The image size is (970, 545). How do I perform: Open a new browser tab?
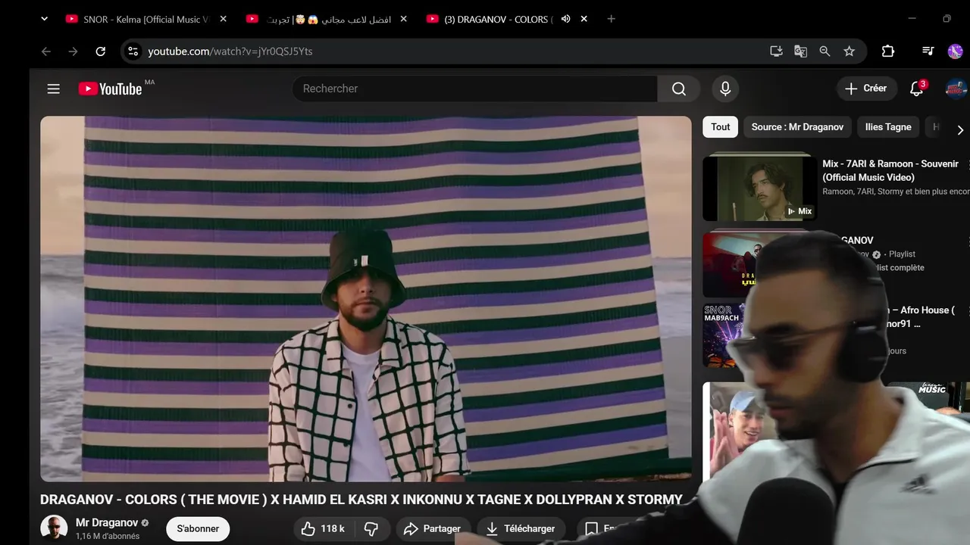point(612,19)
